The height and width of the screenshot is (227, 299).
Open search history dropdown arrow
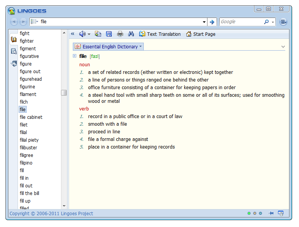[x=204, y=22]
